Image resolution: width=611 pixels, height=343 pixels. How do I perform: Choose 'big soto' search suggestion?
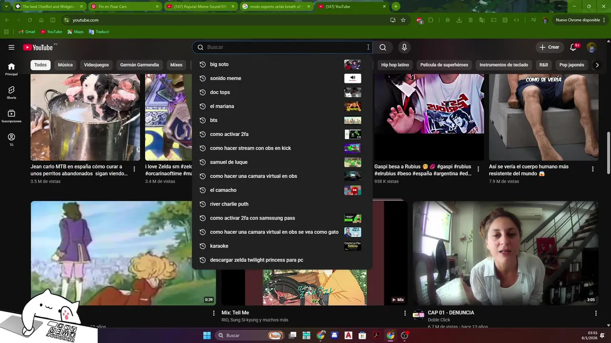coord(282,64)
